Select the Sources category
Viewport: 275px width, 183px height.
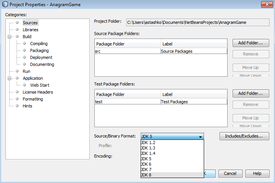tap(30, 23)
